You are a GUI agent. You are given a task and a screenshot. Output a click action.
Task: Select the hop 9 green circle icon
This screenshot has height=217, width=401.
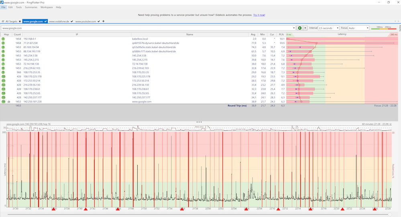[x=3, y=72]
